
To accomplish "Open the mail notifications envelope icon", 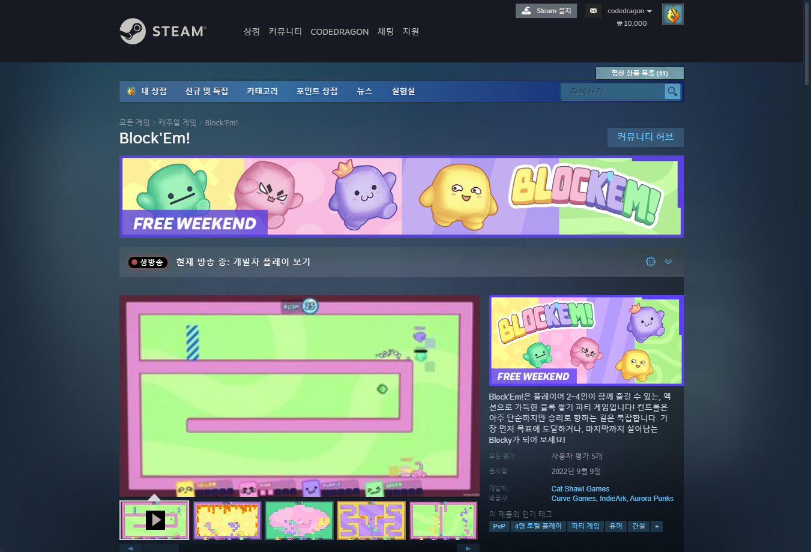I will coord(593,11).
